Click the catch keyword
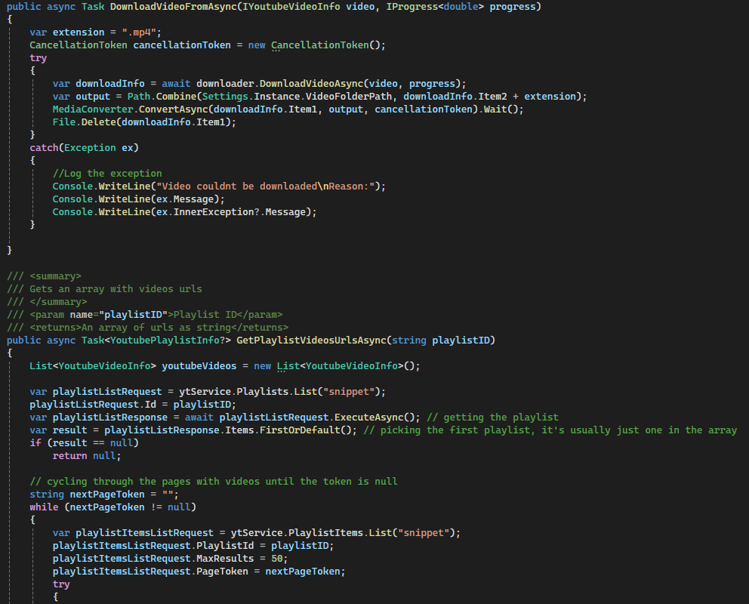The image size is (749, 604). pyautogui.click(x=44, y=148)
